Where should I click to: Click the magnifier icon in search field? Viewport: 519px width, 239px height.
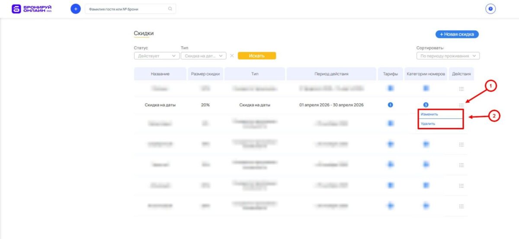[x=170, y=9]
